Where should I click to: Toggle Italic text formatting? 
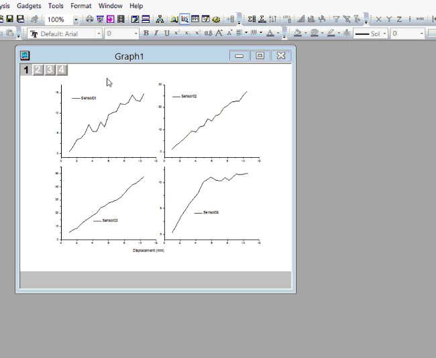(156, 33)
